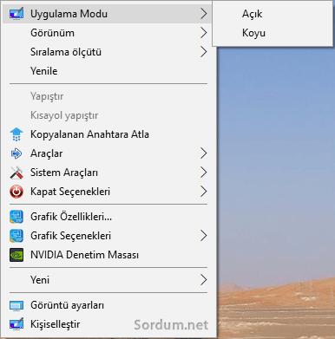The image size is (335, 339).
Task: Click the NVIDIA Denetim Masası icon
Action: tap(16, 255)
